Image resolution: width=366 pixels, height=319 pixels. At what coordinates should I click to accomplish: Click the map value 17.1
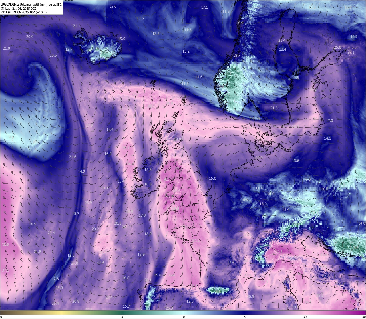[x=204, y=7]
